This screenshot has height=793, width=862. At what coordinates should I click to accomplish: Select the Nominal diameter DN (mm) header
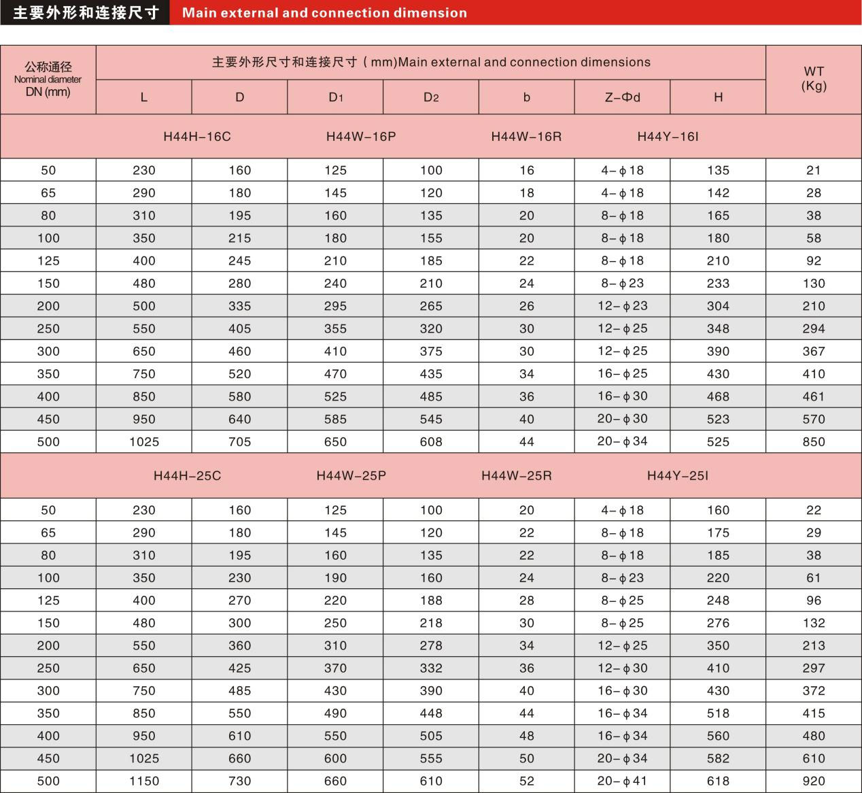48,80
